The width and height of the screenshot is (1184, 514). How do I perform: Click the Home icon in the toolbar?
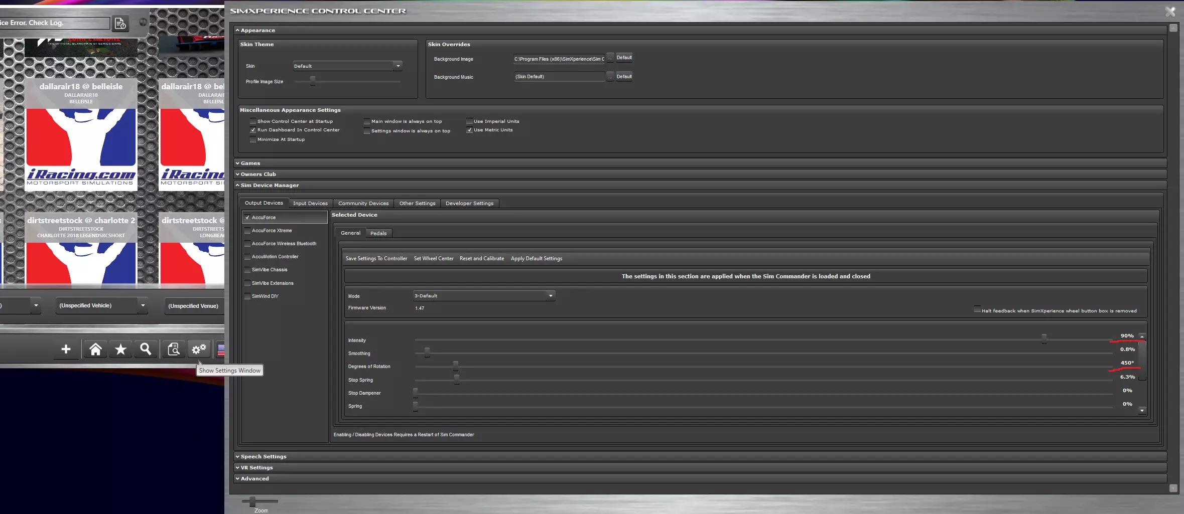point(95,349)
